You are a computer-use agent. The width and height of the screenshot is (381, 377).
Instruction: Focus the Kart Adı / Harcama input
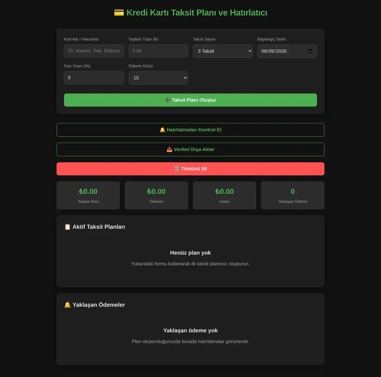click(94, 51)
